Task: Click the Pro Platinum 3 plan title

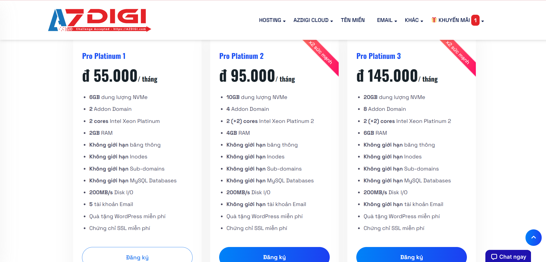Action: [x=379, y=56]
